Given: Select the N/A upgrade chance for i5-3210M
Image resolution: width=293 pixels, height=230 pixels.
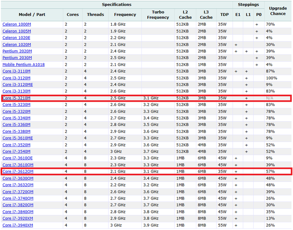Looking at the screenshot, I should click(x=270, y=98).
